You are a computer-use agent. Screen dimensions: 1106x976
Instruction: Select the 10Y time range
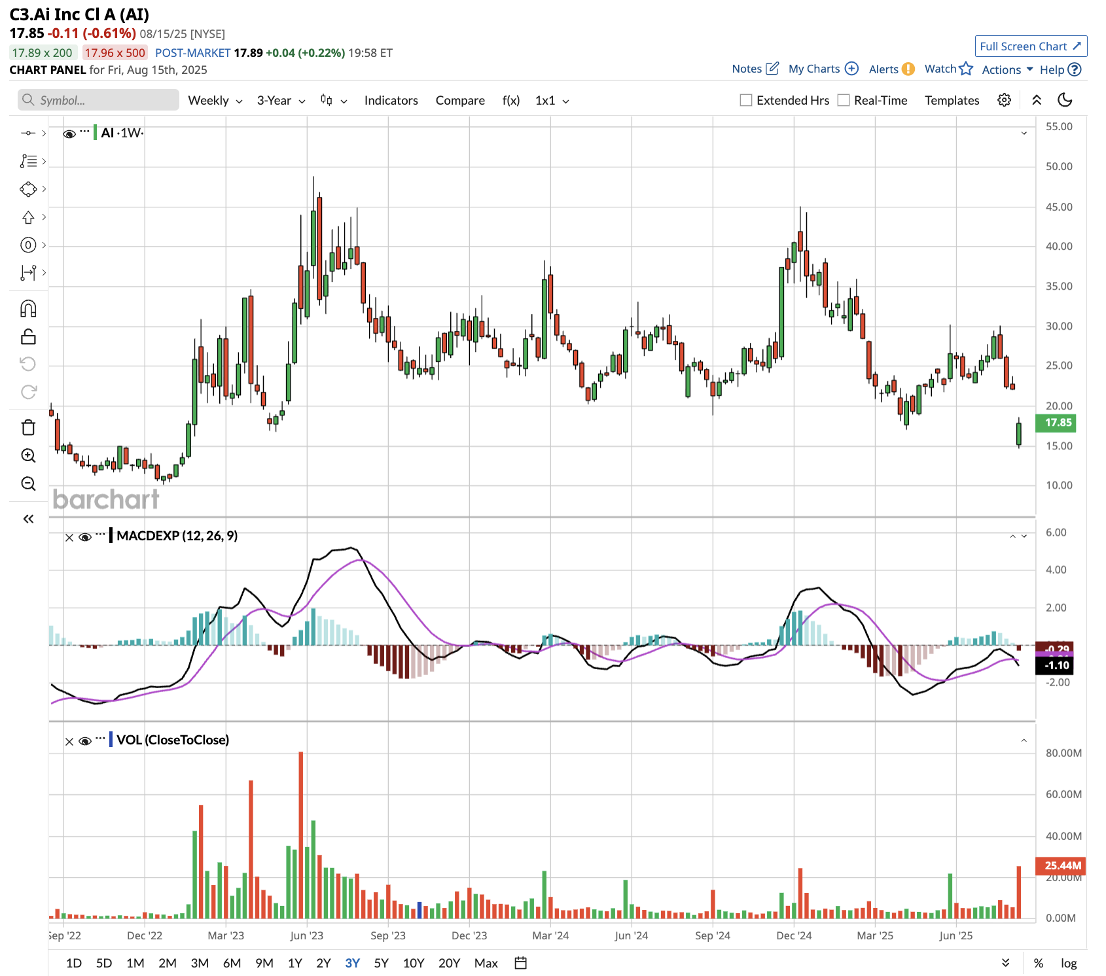coord(414,963)
